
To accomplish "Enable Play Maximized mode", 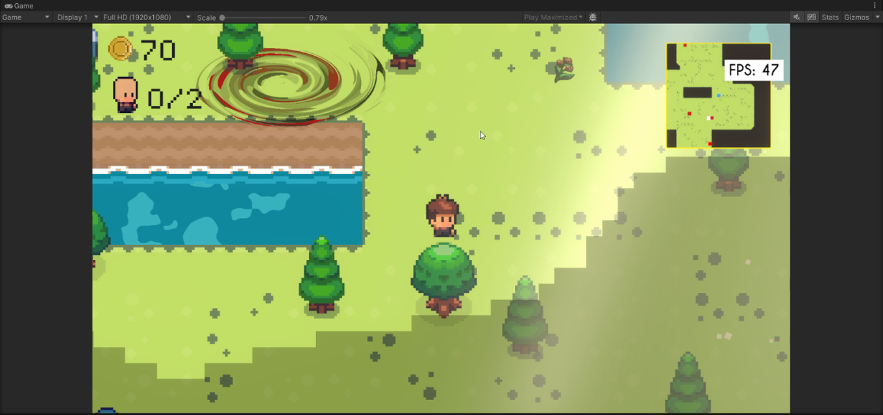I will [551, 18].
